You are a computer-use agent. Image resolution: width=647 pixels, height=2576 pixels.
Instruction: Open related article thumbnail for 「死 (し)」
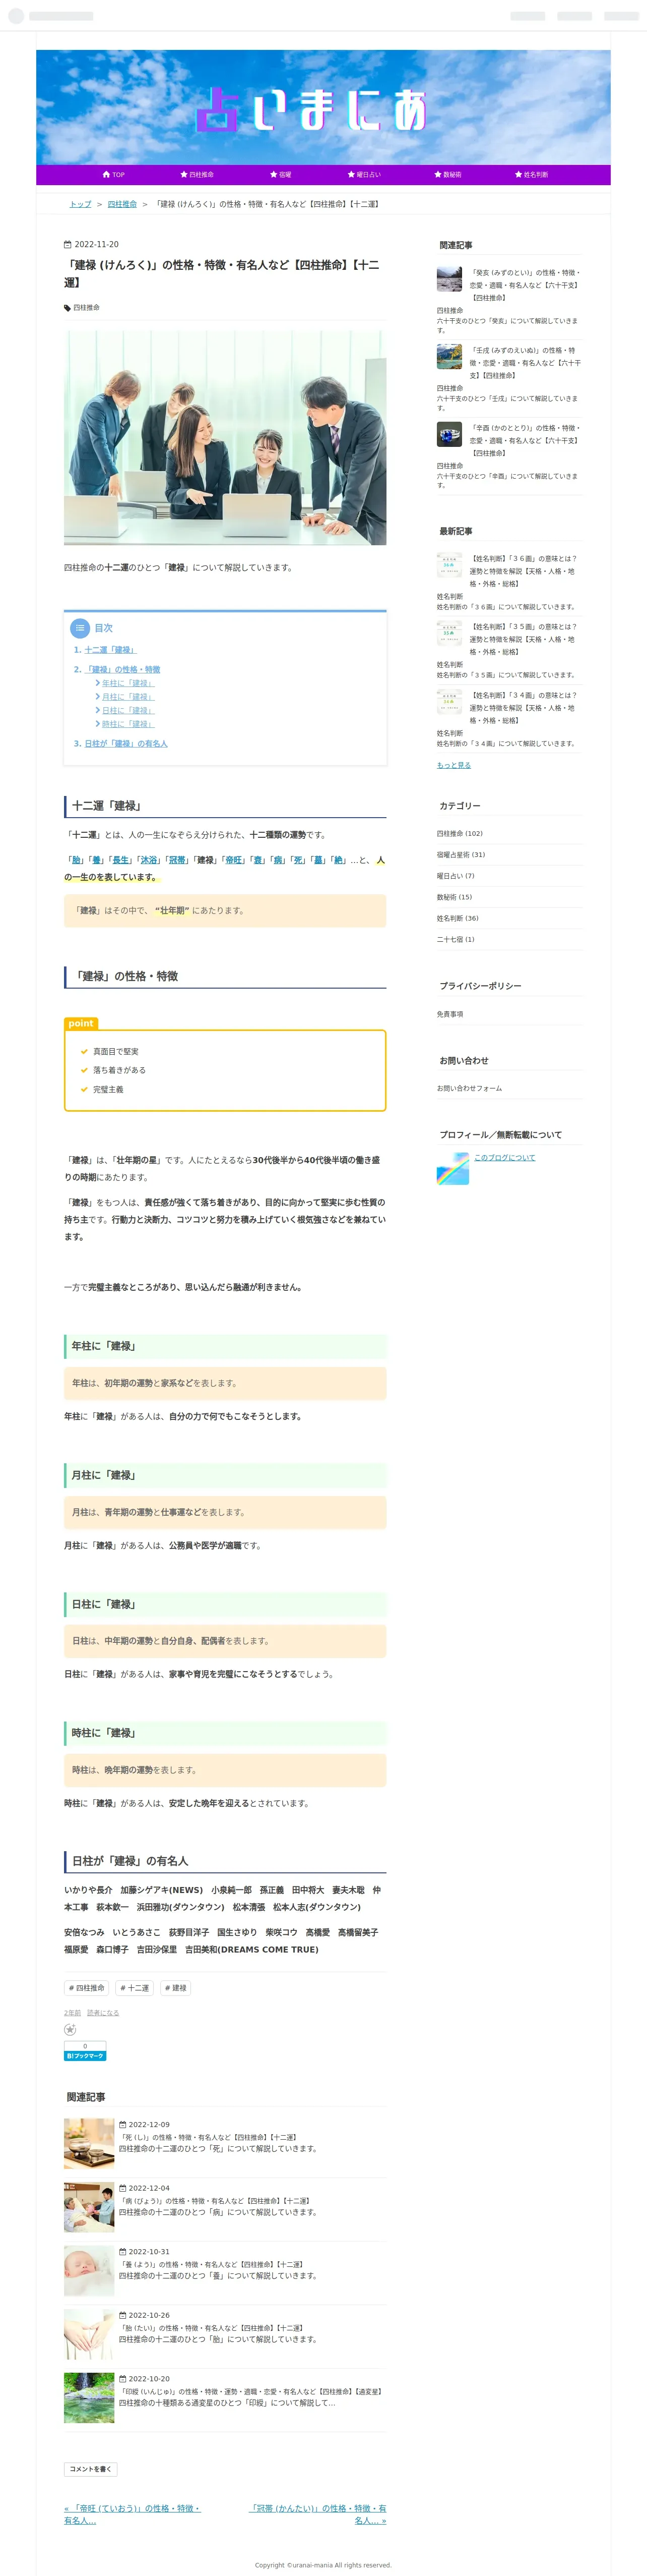(89, 2144)
